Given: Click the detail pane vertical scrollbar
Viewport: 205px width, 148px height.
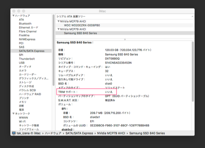Looking at the screenshot, I should (x=193, y=72).
